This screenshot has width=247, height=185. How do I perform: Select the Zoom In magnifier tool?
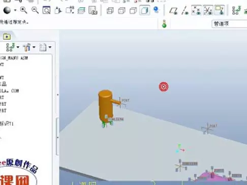23,10
